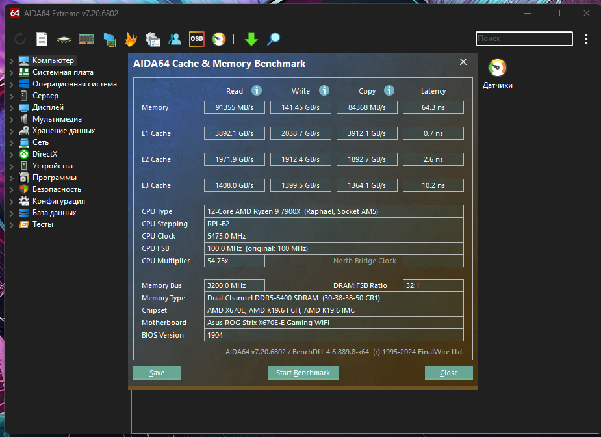Open the OSD panel icon

click(x=196, y=39)
